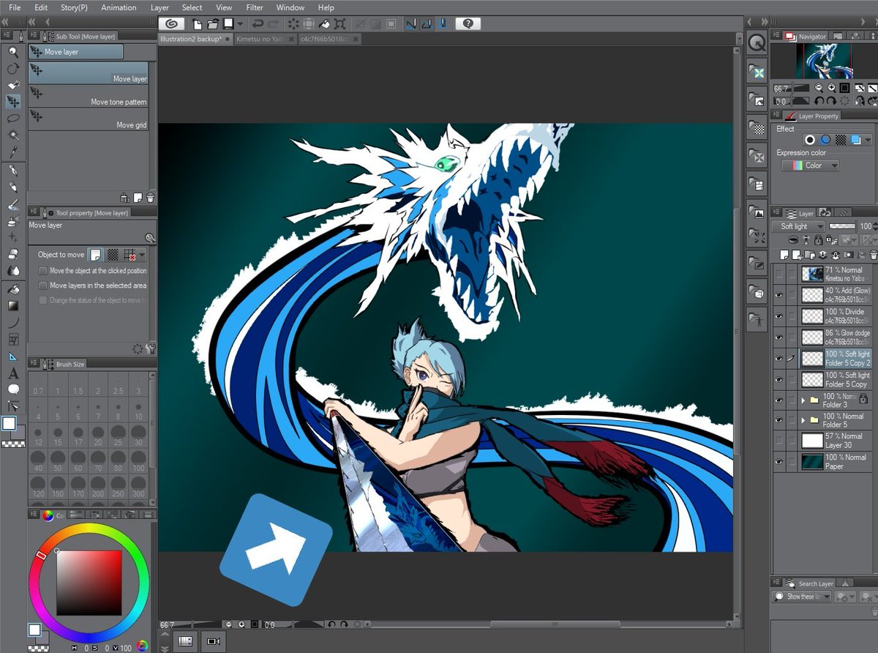
Task: Open the File menu
Action: tap(15, 7)
